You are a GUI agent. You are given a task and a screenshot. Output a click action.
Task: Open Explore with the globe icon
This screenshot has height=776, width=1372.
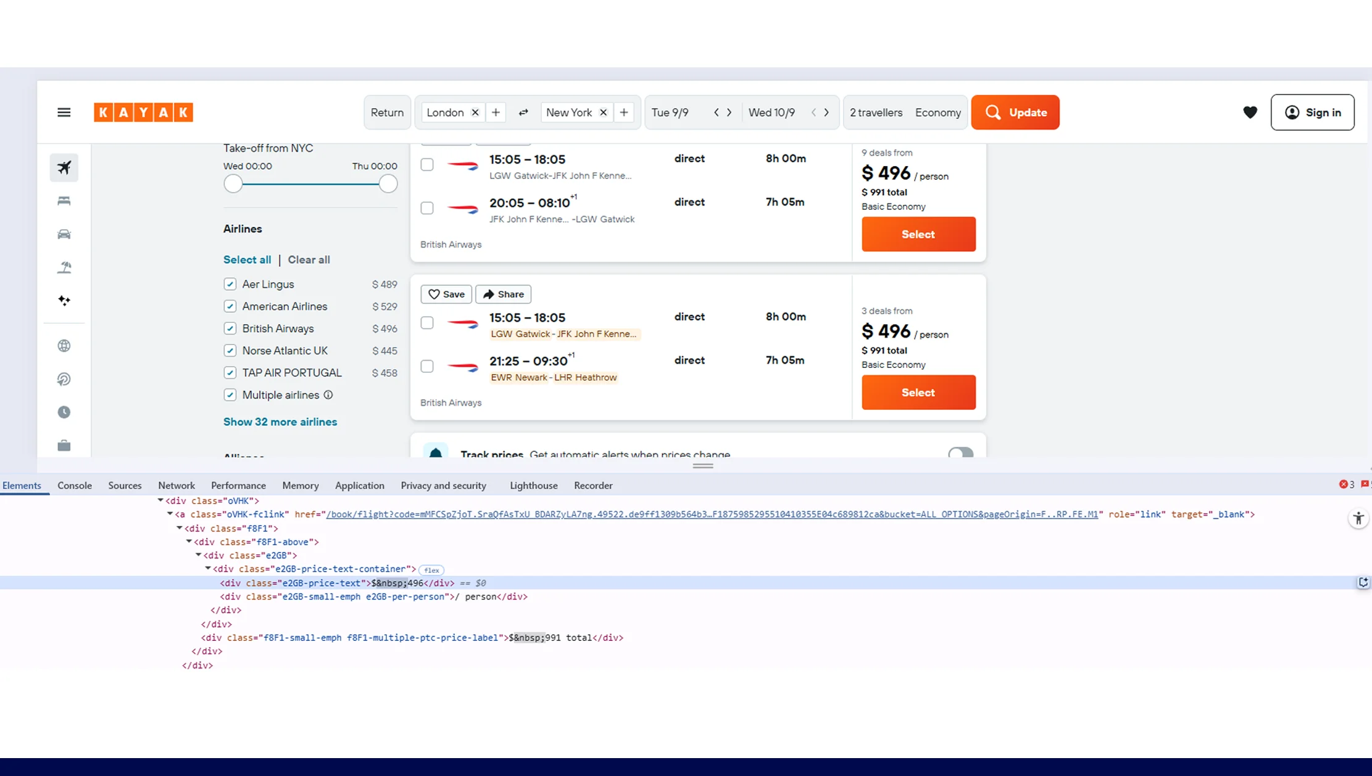tap(64, 346)
